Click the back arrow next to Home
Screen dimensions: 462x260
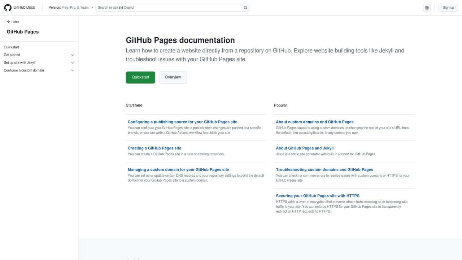[x=8, y=22]
